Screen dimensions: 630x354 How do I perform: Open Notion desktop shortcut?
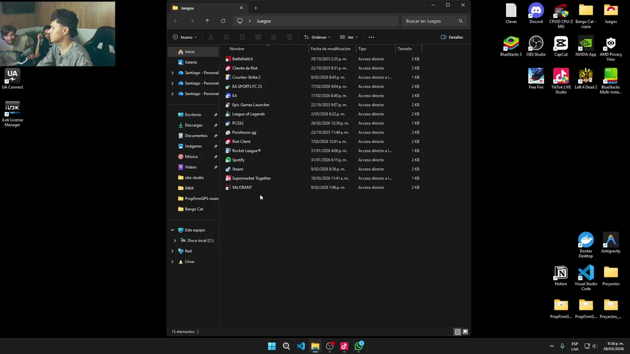coord(561,276)
